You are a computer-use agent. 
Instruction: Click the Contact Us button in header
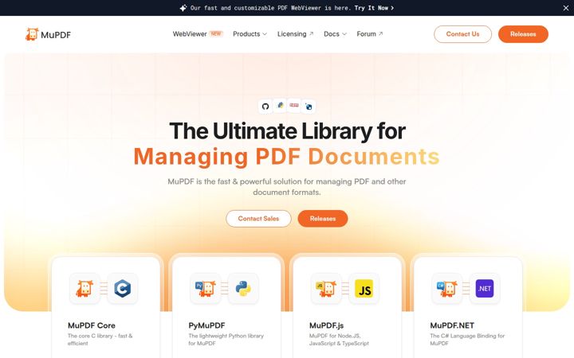pyautogui.click(x=462, y=34)
